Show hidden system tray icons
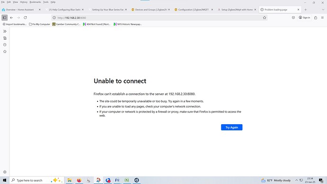This screenshot has height=184, width=327. click(x=296, y=180)
